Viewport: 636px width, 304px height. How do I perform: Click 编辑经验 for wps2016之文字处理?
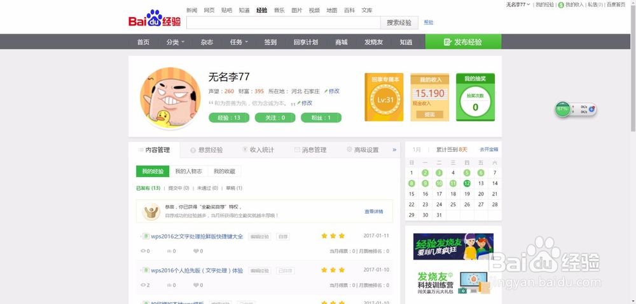[x=259, y=236]
